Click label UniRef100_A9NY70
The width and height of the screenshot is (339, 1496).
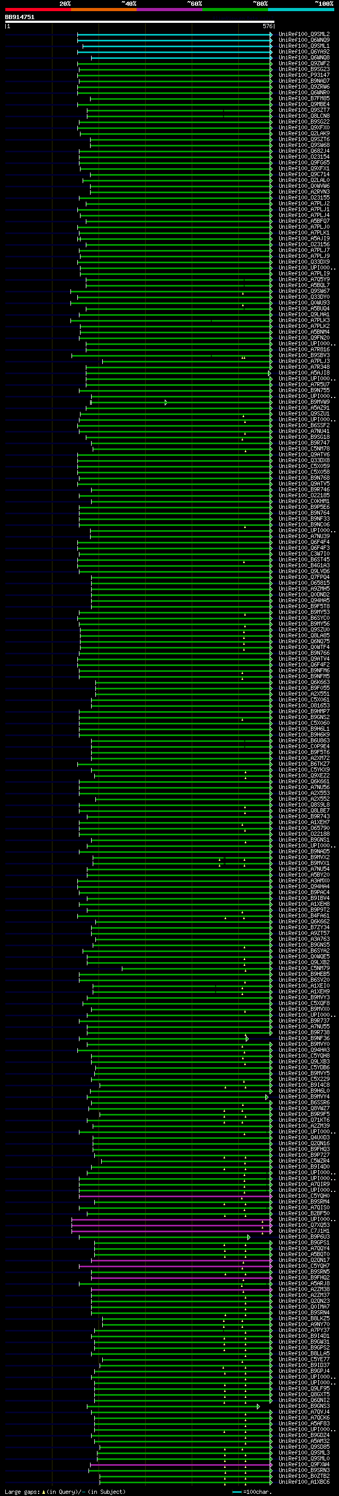click(x=304, y=1324)
